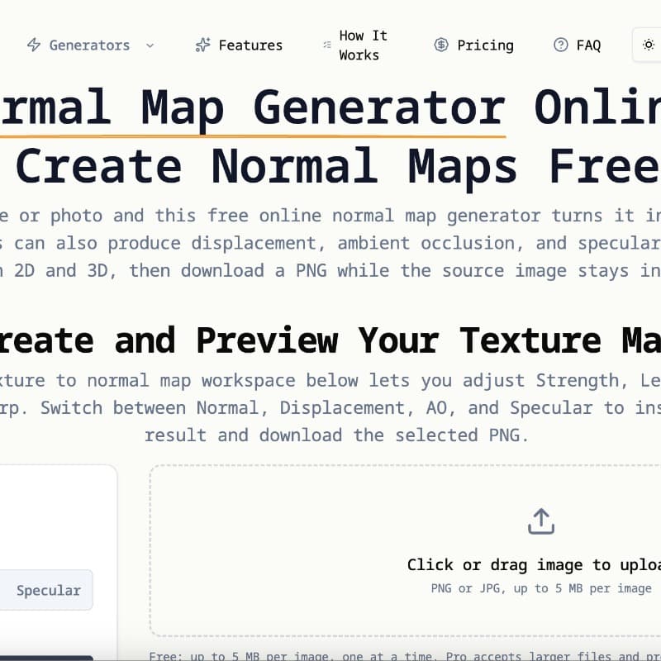Go to the Features section

click(239, 45)
